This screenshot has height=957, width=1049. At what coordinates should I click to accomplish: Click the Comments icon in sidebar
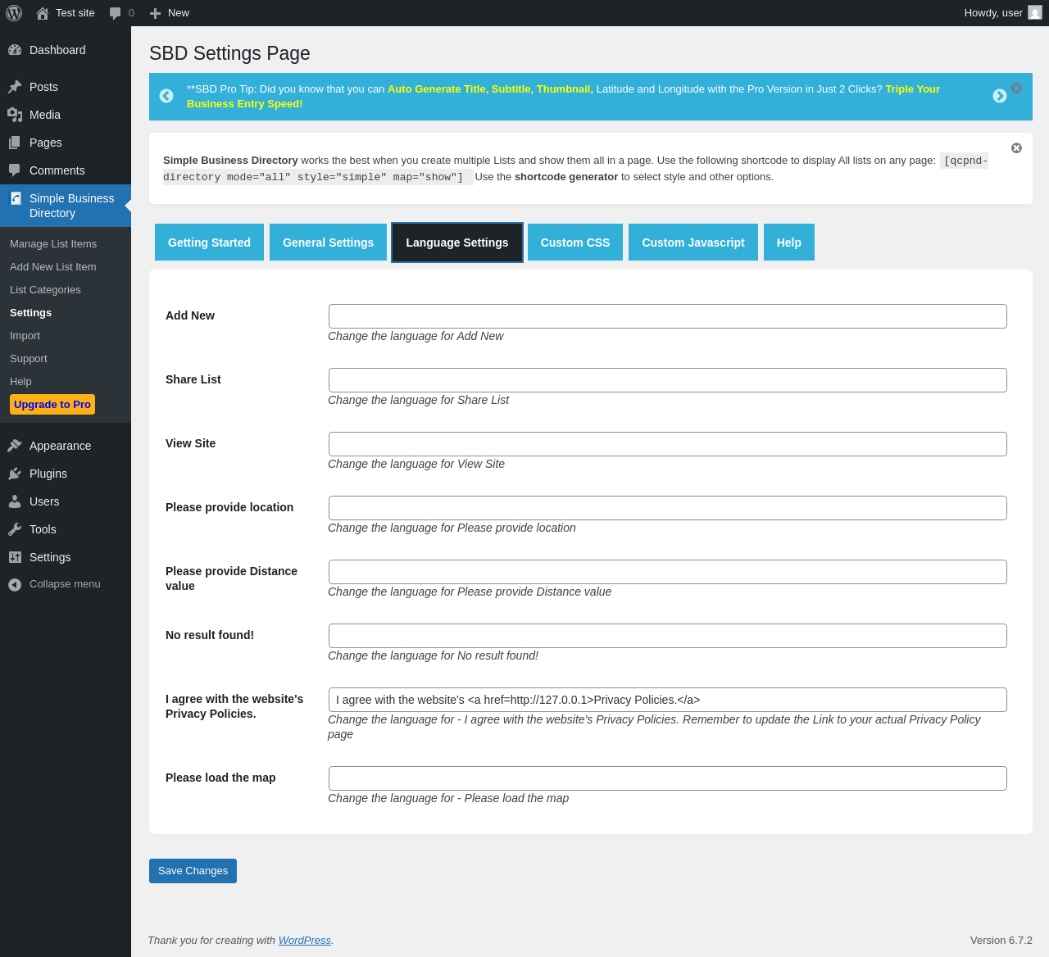15,170
